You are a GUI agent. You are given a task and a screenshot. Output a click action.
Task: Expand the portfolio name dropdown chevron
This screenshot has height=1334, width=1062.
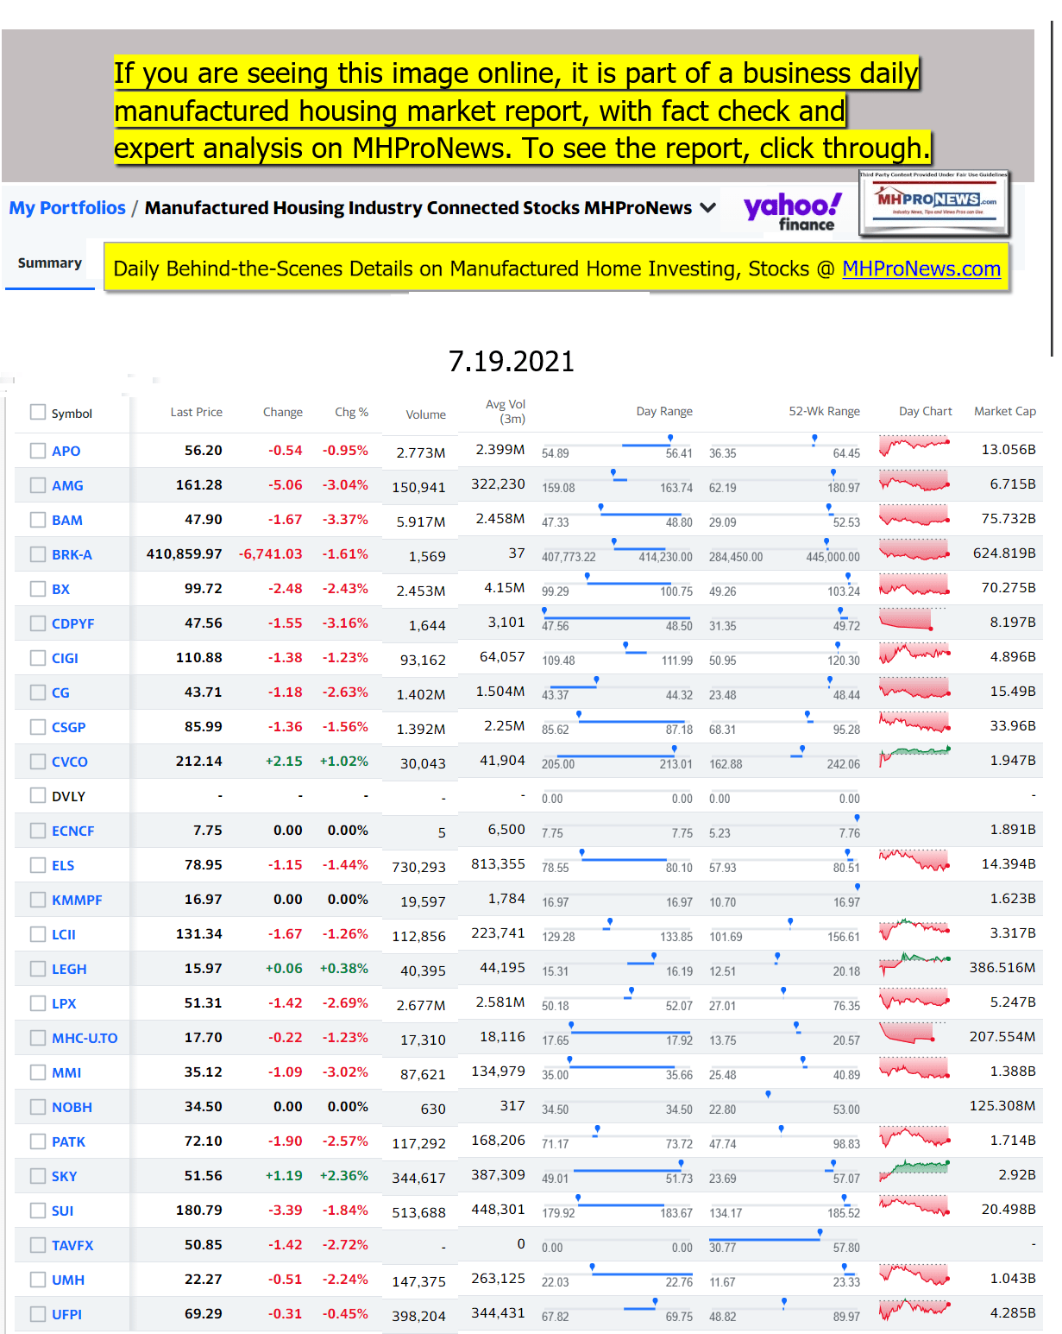click(x=708, y=208)
